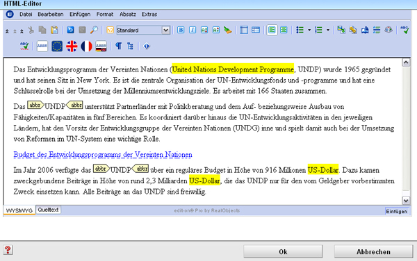Click highlighted text United Nations Development Programme
This screenshot has width=417, height=261.
(x=233, y=69)
